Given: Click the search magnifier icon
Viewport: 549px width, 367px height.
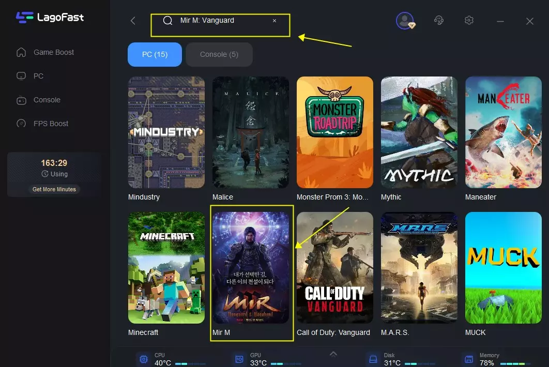Looking at the screenshot, I should pos(167,21).
